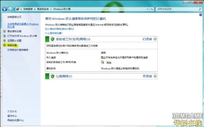This screenshot has width=204, height=127.
Task: Click green shield icon of 家庭或工作(专用)网络
Action: pyautogui.click(x=52, y=39)
